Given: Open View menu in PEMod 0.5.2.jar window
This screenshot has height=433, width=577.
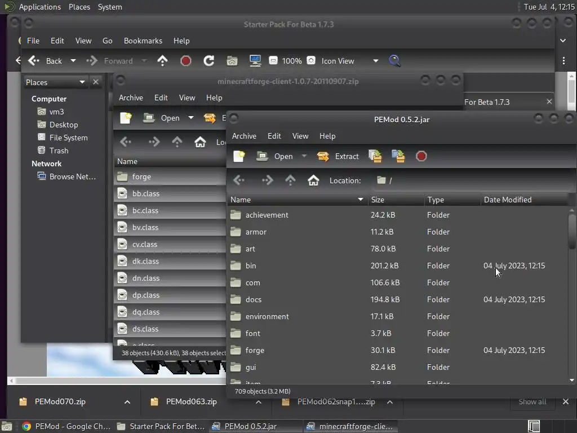Looking at the screenshot, I should 300,136.
